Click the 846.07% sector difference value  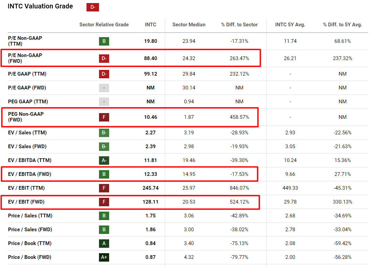point(239,188)
